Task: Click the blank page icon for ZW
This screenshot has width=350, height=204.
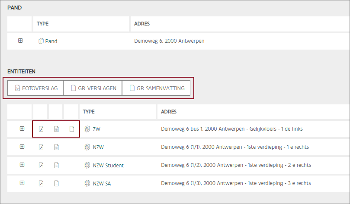Action: pos(72,129)
